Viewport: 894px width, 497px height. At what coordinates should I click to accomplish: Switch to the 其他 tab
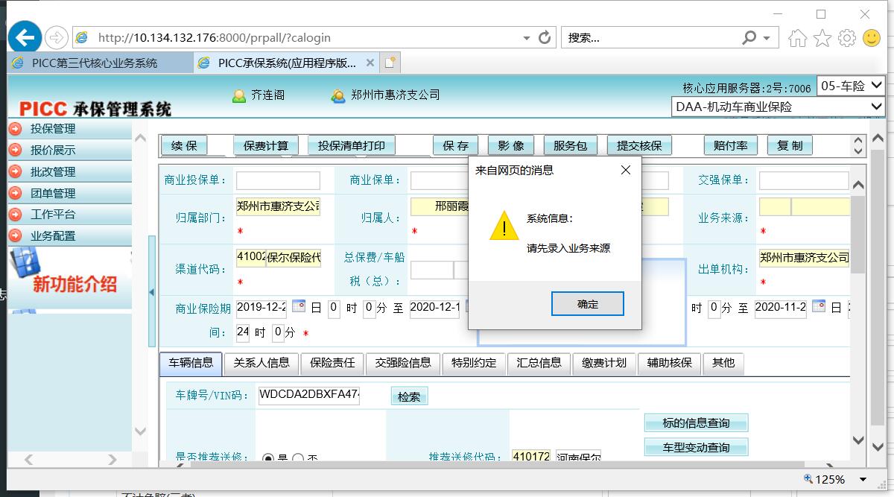coord(723,363)
